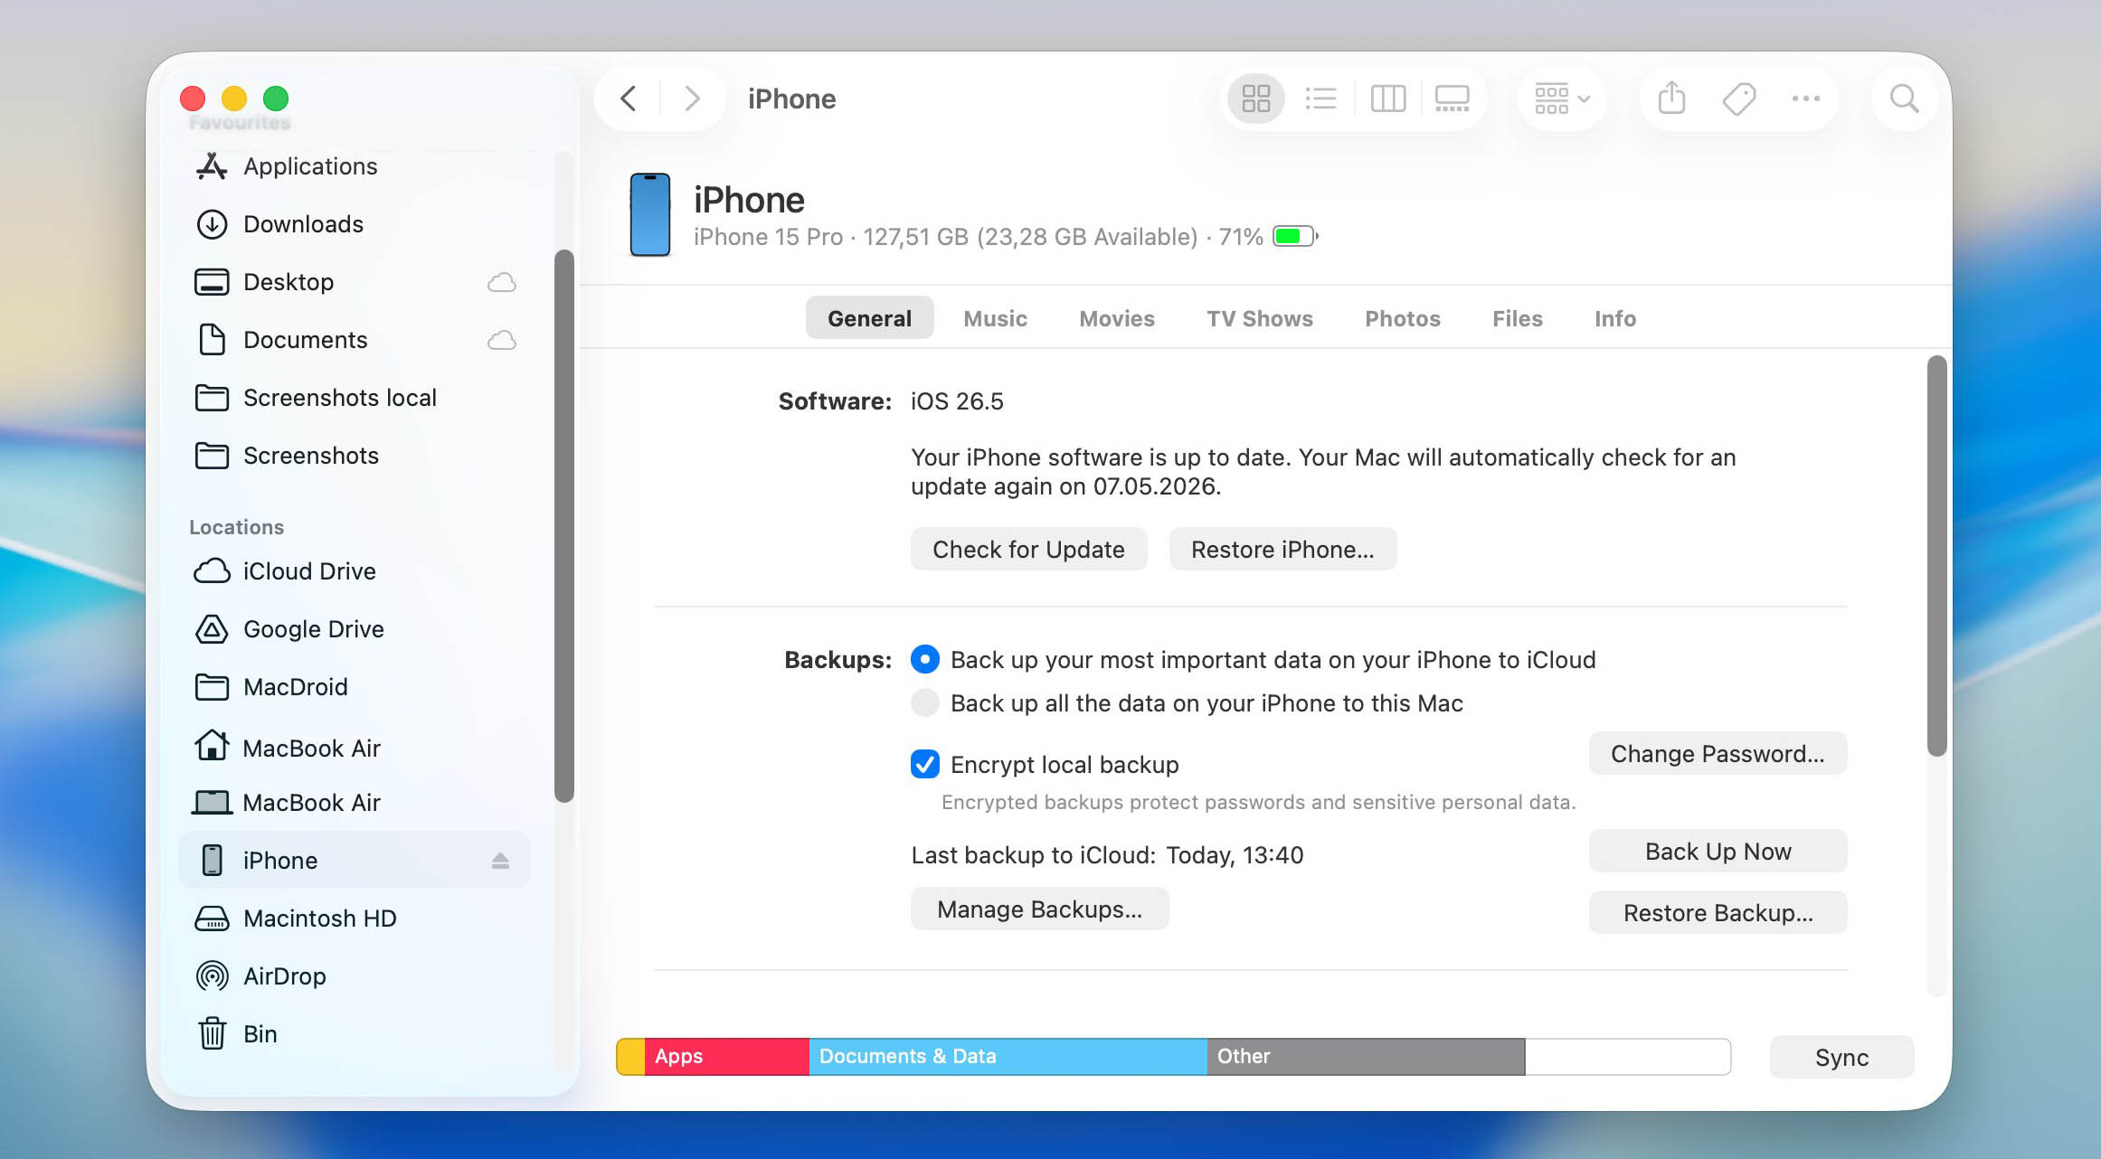Click Change Password... button
The width and height of the screenshot is (2101, 1159).
tap(1718, 754)
